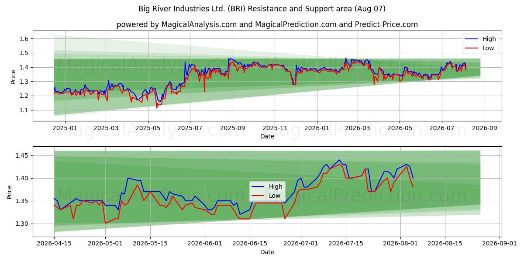Click the '2025-05' x-axis label on top chart
Viewport: 524px width, 262px height.
(x=148, y=128)
